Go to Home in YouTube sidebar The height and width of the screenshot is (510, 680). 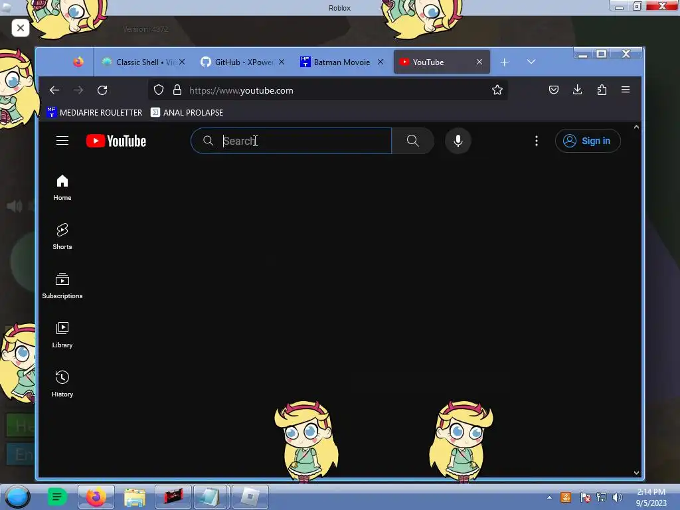(62, 187)
